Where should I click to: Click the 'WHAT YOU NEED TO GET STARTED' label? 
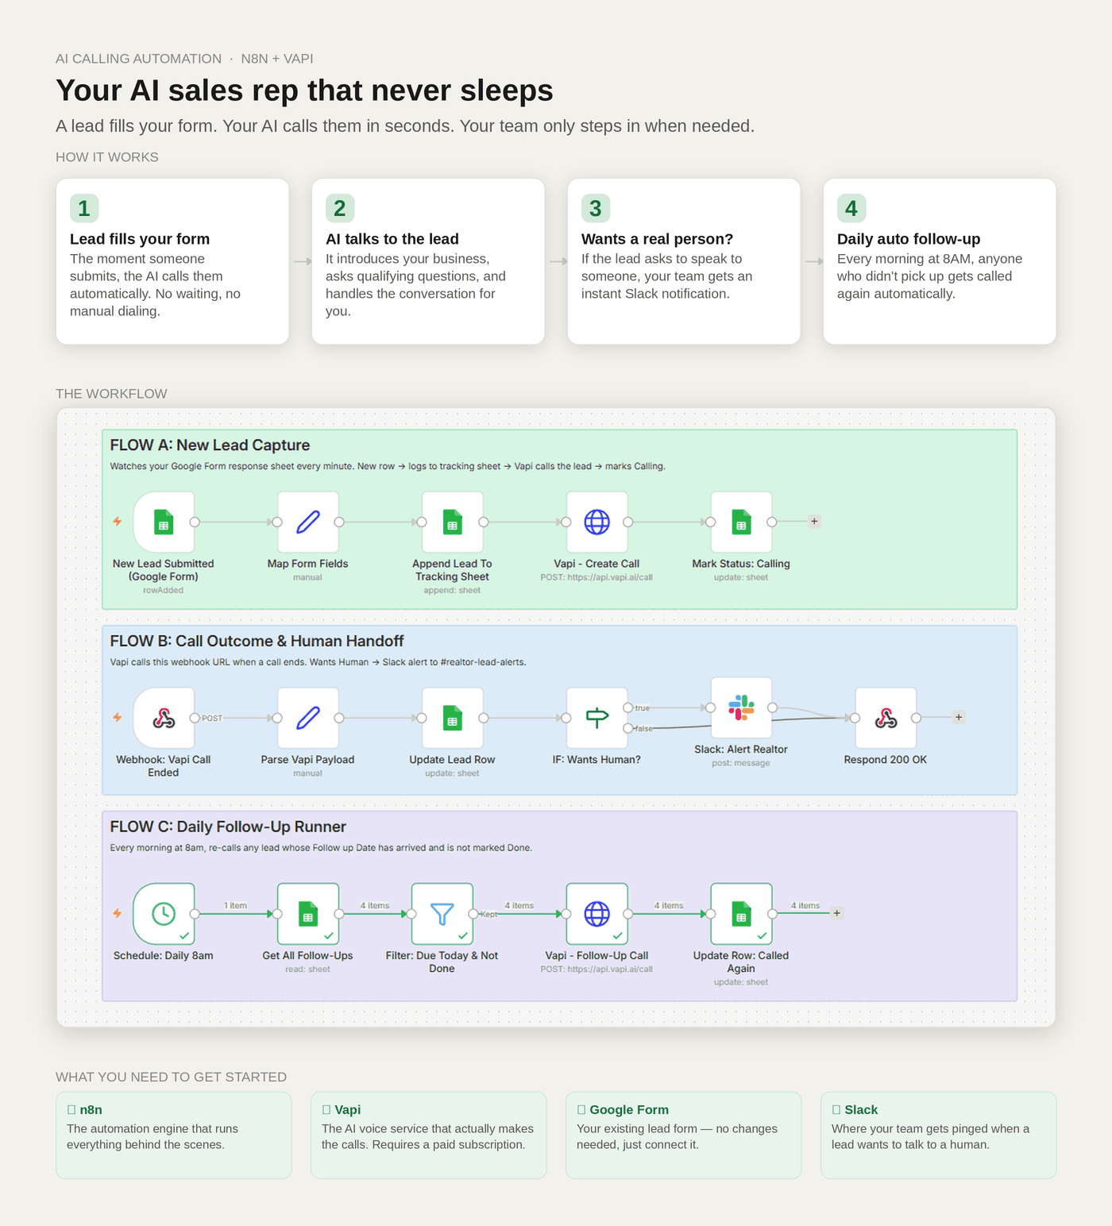point(171,1077)
